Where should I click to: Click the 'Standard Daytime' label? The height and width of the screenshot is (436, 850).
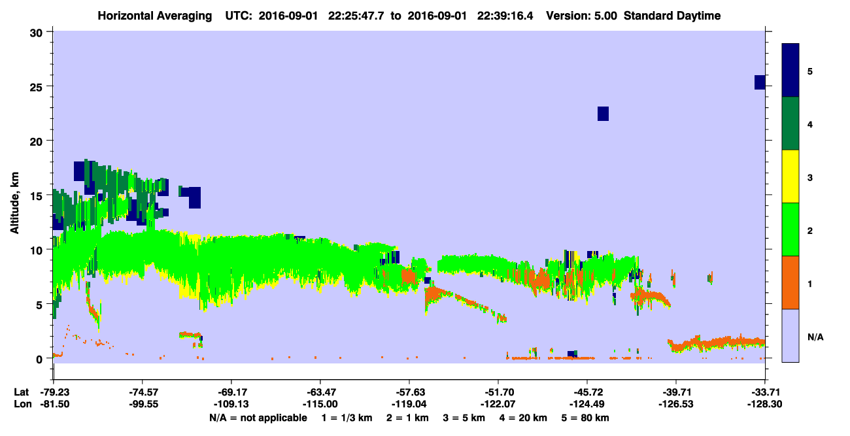click(x=672, y=16)
